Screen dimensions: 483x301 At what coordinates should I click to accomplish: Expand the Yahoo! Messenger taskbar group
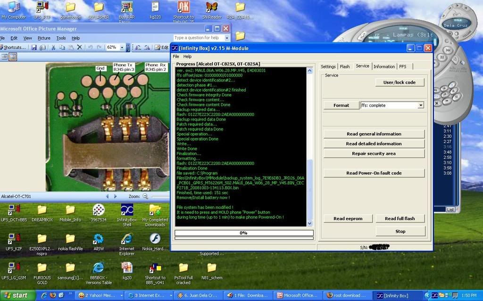[100, 296]
